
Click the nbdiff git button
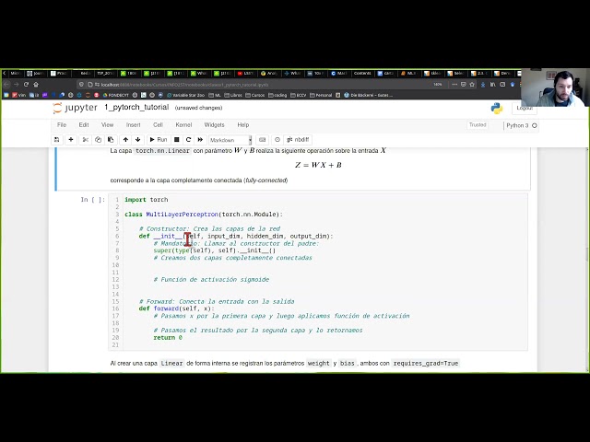tap(298, 139)
